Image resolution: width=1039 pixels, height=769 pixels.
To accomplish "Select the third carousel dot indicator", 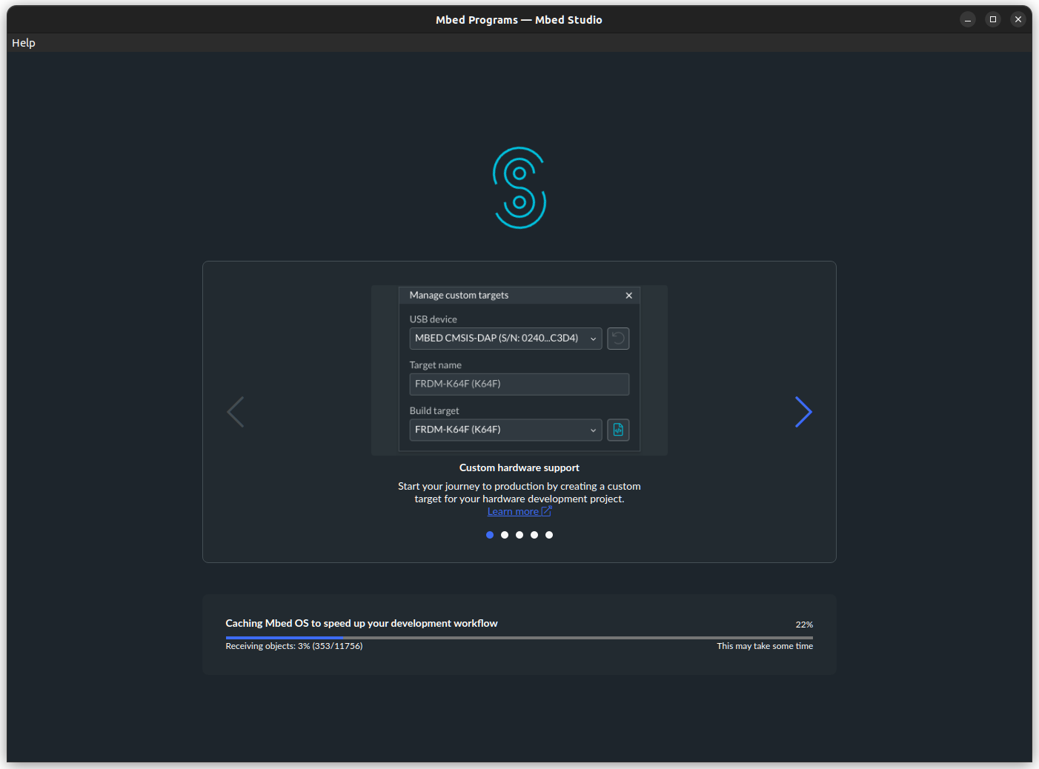I will 519,535.
